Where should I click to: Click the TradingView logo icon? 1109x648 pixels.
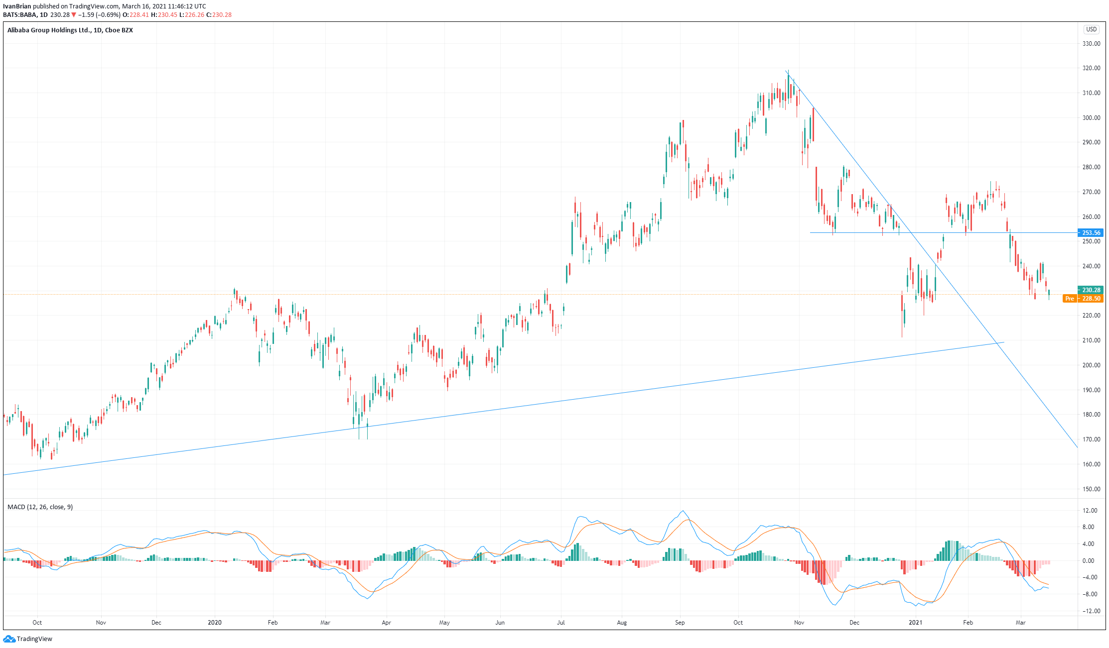(9, 639)
